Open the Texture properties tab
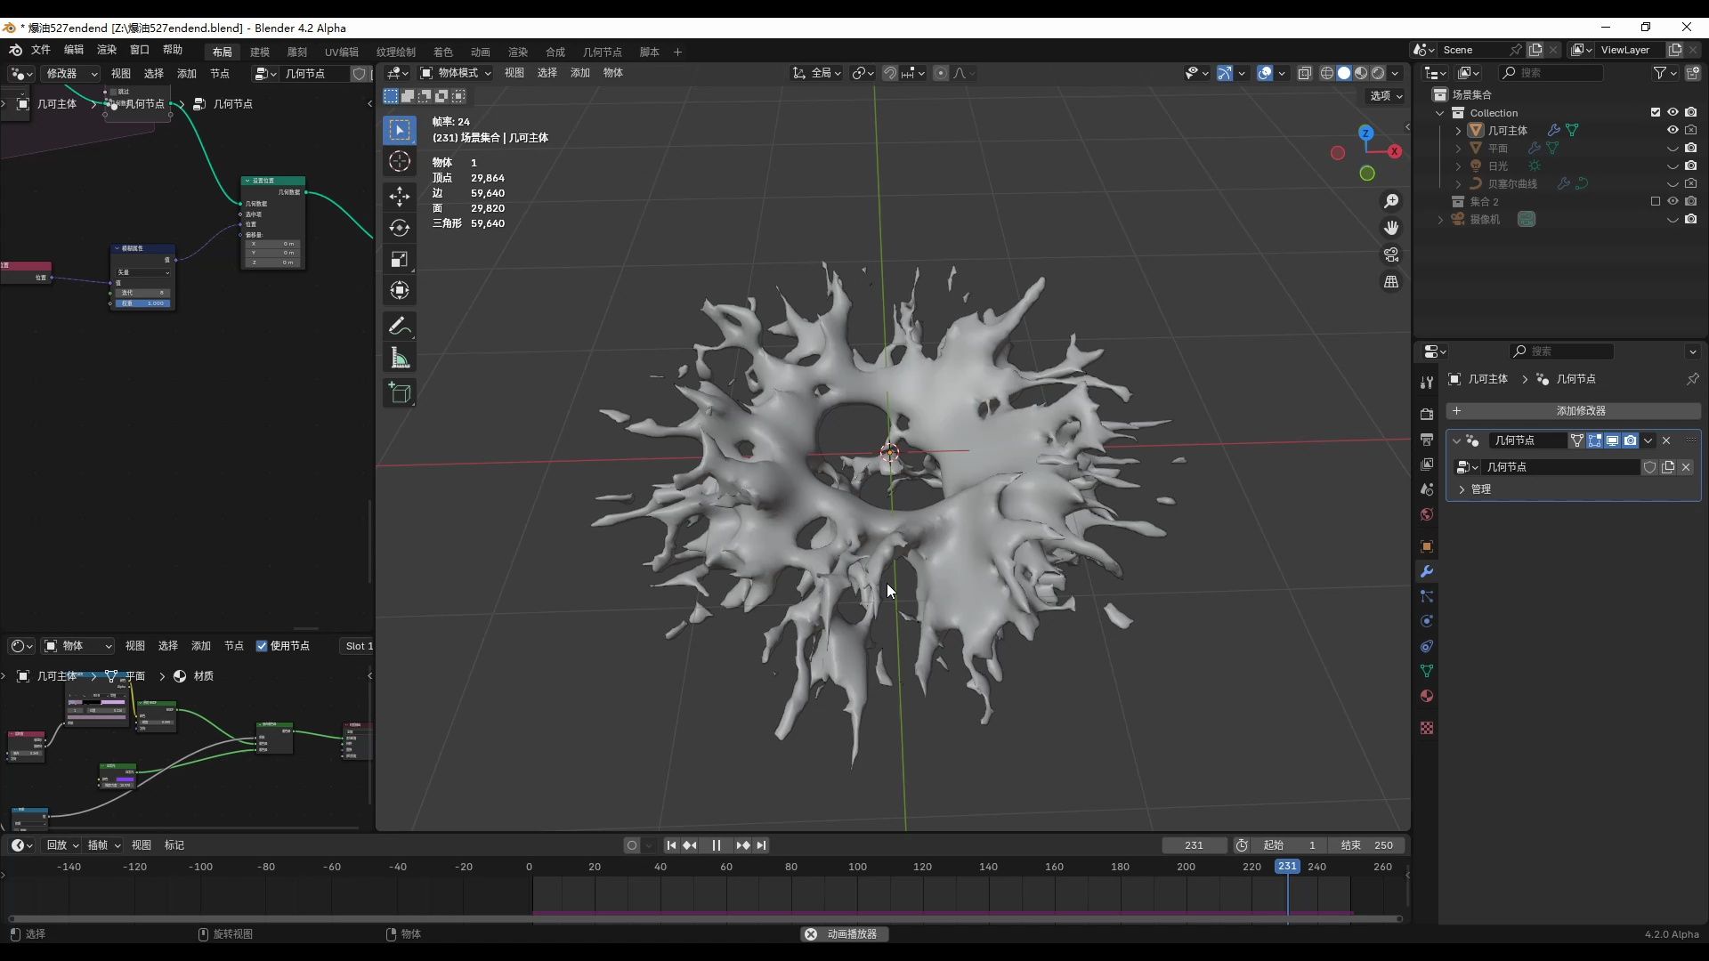This screenshot has height=961, width=1709. click(x=1427, y=728)
